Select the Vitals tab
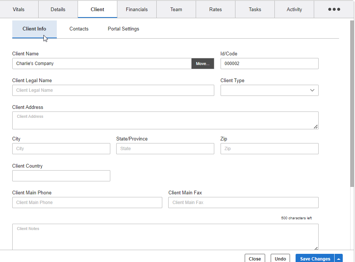355x262 pixels. (19, 9)
